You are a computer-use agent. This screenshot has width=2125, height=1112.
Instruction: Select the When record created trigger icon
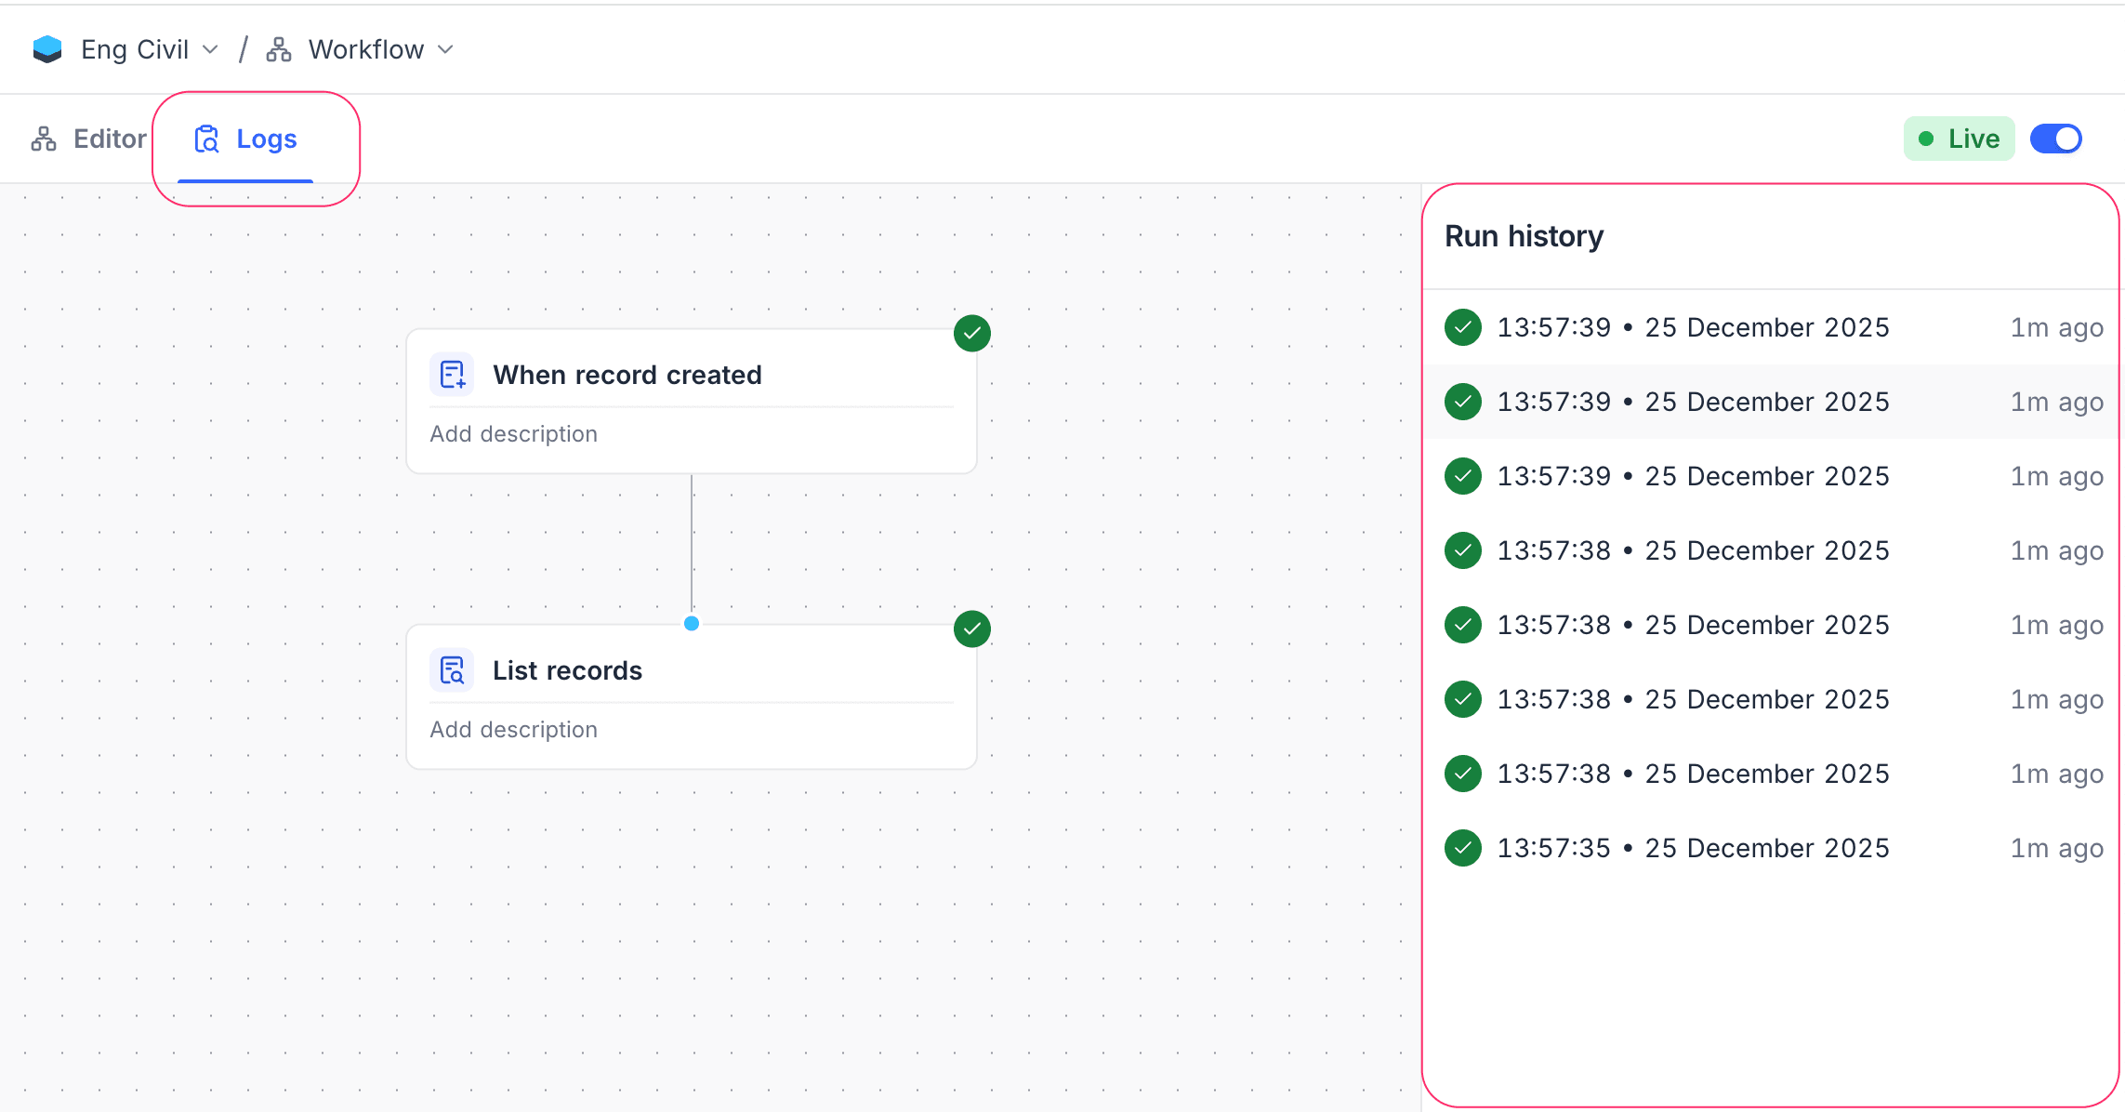tap(452, 374)
